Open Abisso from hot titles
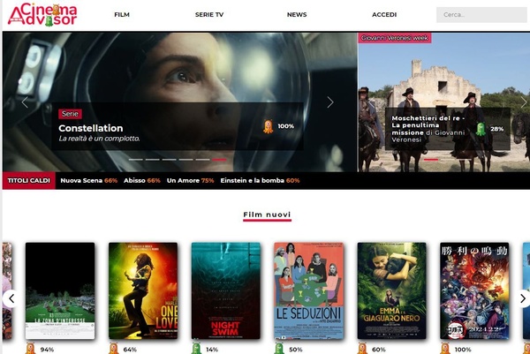Image resolution: width=530 pixels, height=354 pixels. [142, 181]
